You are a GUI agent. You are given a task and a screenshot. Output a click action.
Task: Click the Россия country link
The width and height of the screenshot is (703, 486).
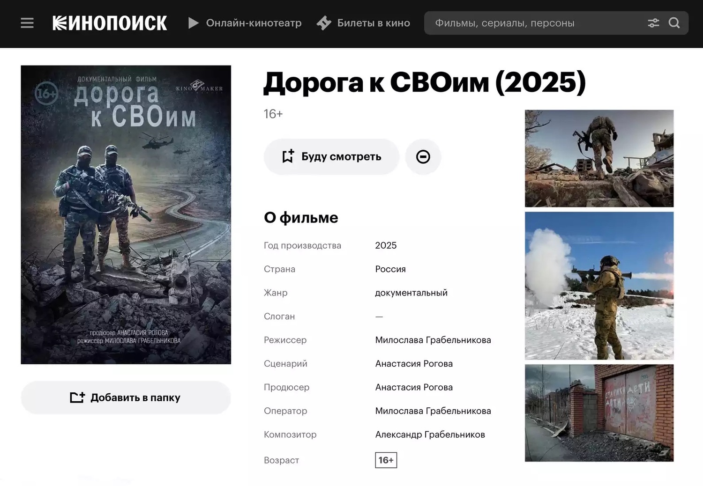point(390,269)
